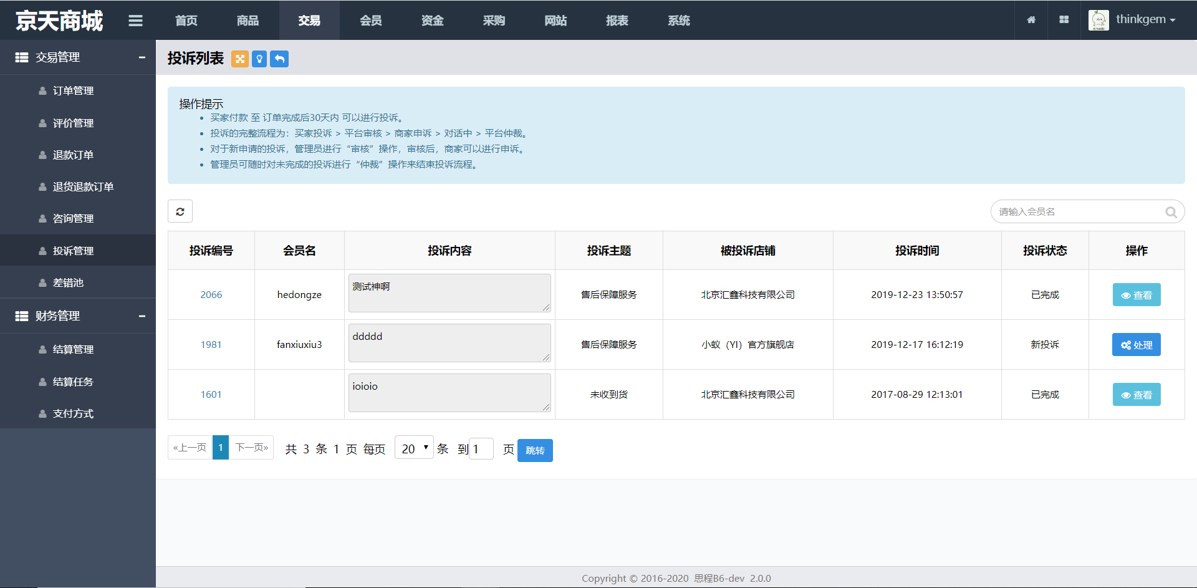This screenshot has width=1197, height=588.
Task: Switch to the 系统 top menu
Action: (x=679, y=21)
